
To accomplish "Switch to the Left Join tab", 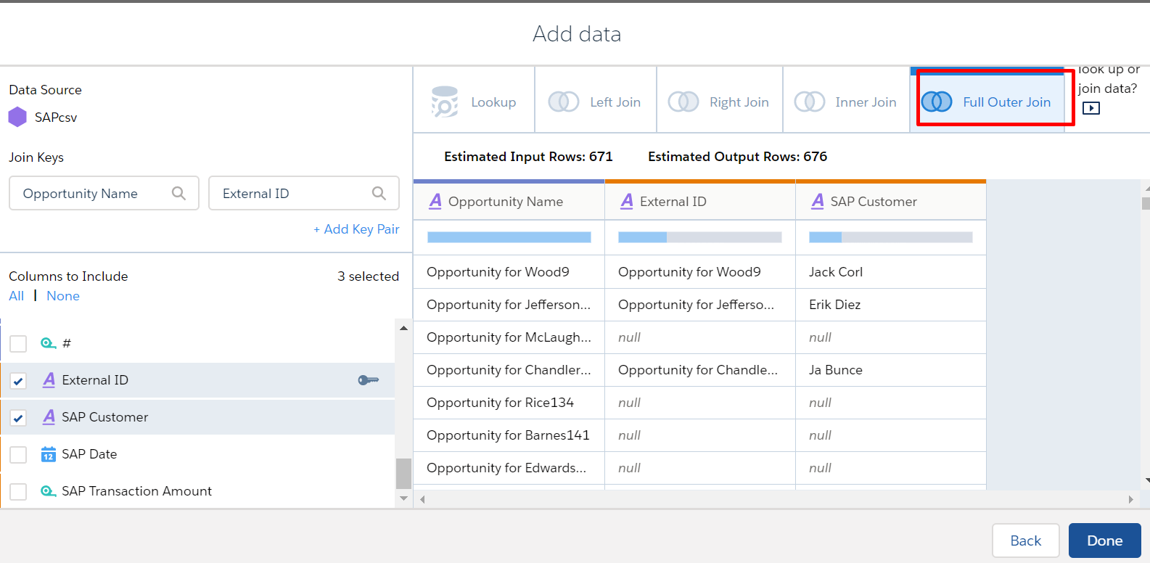I will pyautogui.click(x=595, y=102).
